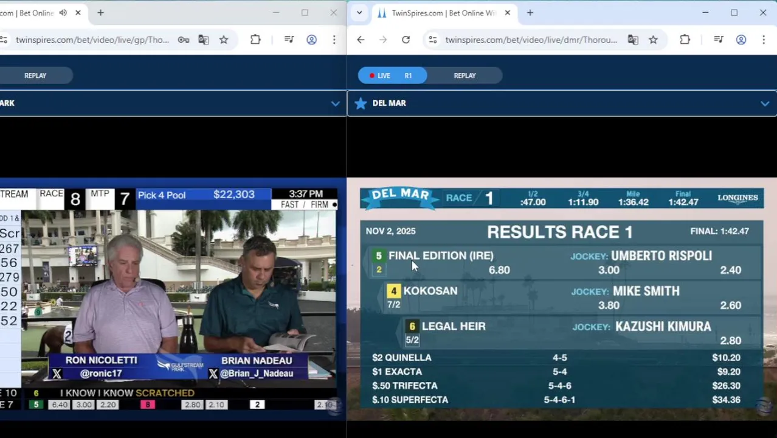Click FINAL EDITION (IRE) result row
This screenshot has width=777, height=438.
click(x=562, y=263)
